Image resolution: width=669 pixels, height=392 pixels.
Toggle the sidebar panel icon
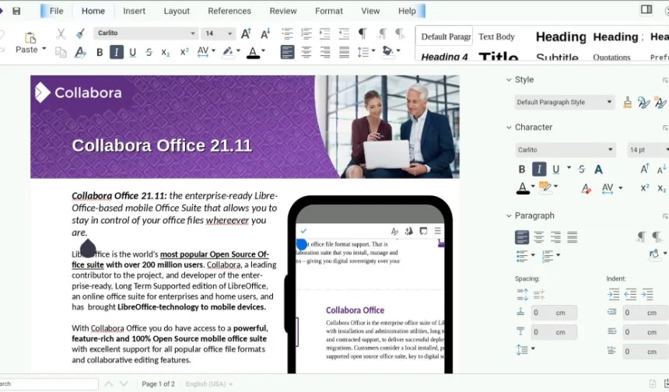click(x=646, y=9)
